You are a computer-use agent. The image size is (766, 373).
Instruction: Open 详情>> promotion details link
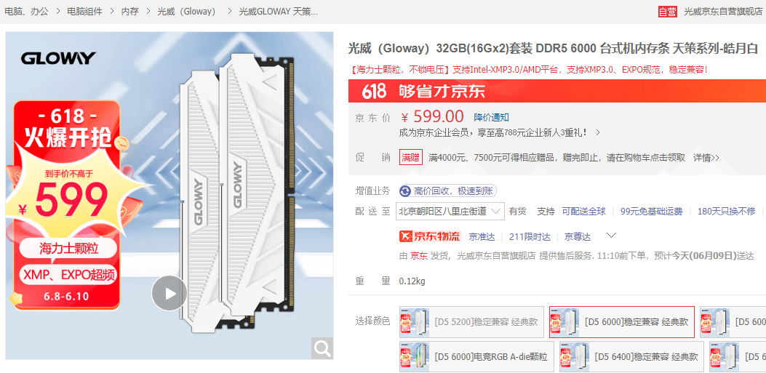(x=706, y=158)
